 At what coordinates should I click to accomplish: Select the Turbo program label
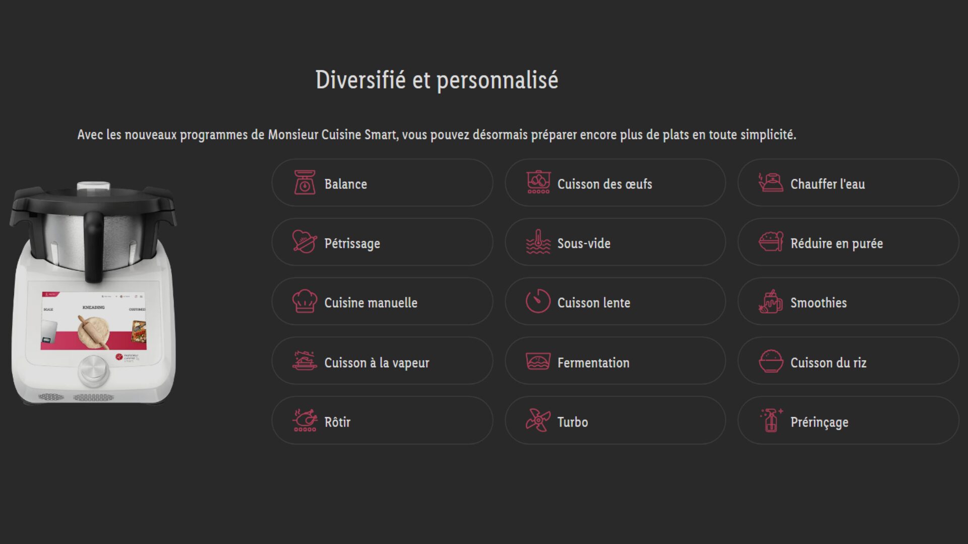pos(572,422)
